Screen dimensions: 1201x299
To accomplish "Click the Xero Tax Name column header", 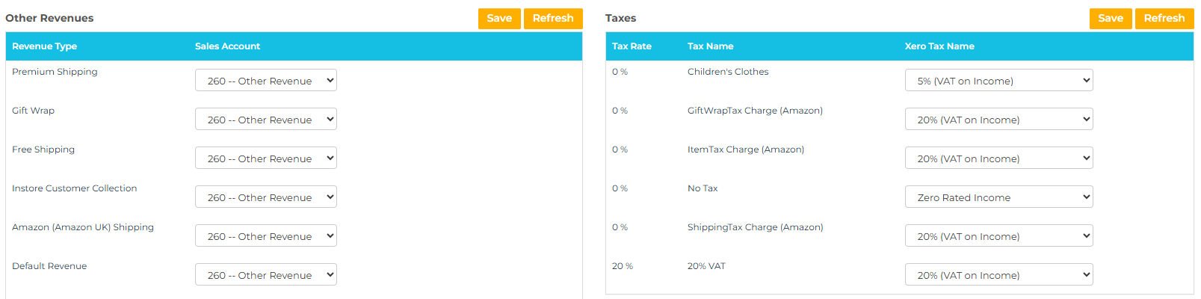I will [x=939, y=46].
